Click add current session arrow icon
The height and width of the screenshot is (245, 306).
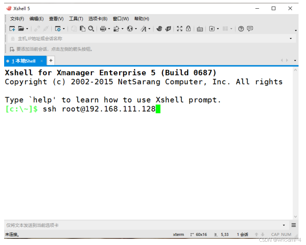[12, 49]
